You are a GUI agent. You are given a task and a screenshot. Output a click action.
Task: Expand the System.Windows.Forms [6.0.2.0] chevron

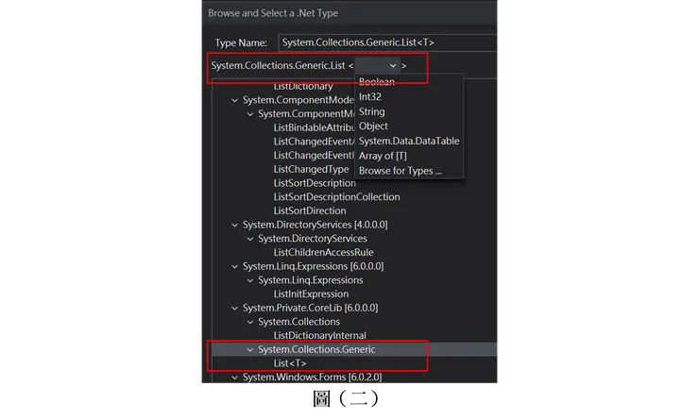[234, 378]
